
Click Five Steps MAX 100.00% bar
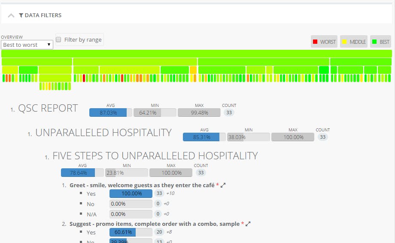(171, 173)
